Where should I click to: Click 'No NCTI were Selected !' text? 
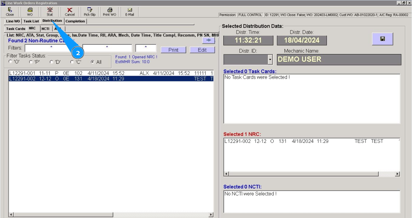(250, 194)
